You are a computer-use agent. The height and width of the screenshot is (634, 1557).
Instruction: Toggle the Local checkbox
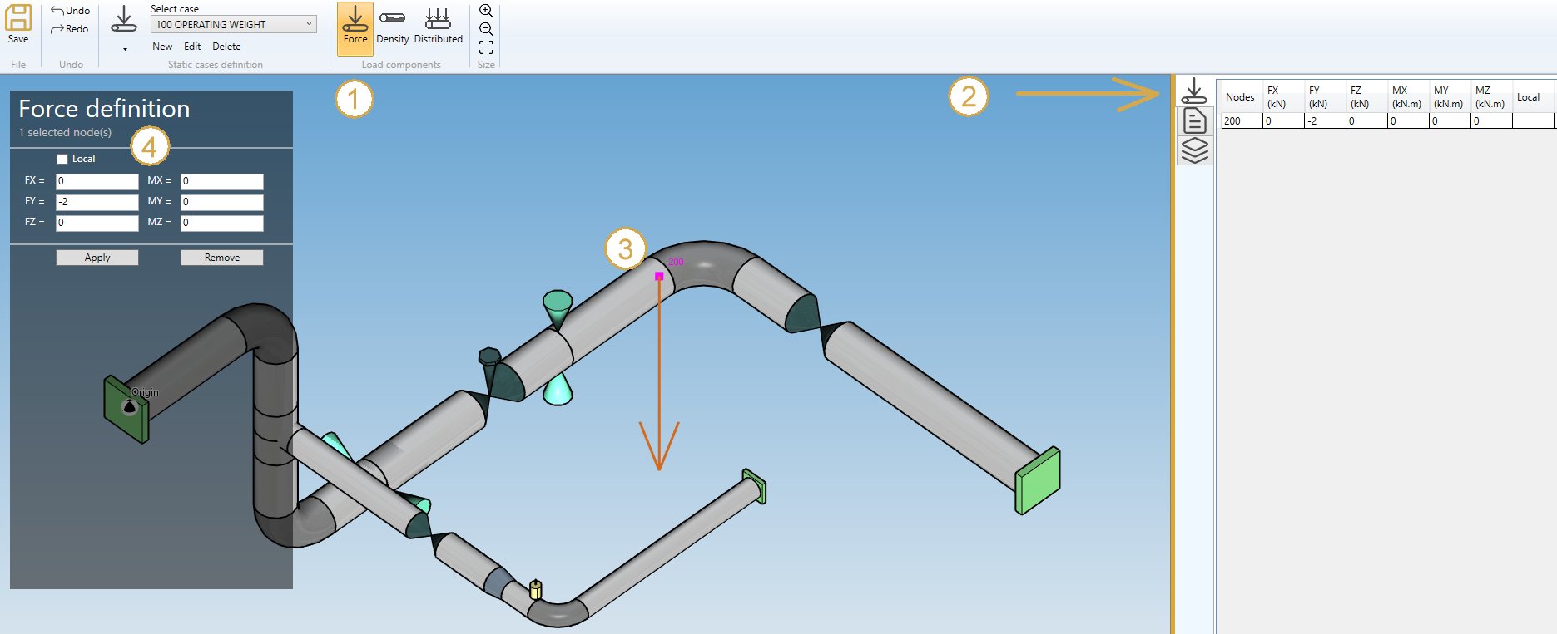pyautogui.click(x=62, y=159)
